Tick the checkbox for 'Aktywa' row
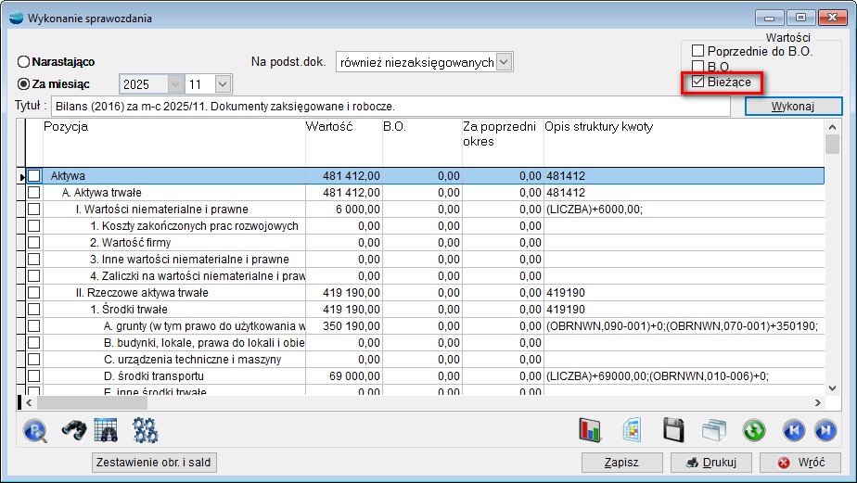Viewport: 857px width, 483px height. (x=34, y=175)
